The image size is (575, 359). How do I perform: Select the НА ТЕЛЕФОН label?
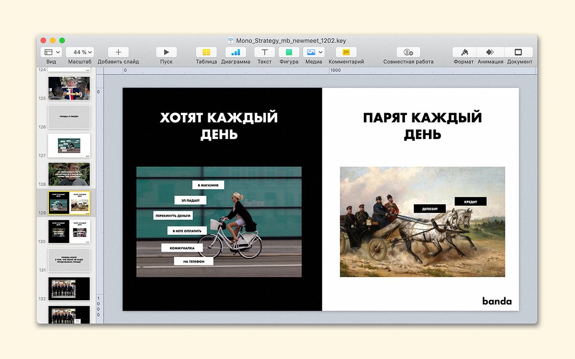pyautogui.click(x=193, y=262)
